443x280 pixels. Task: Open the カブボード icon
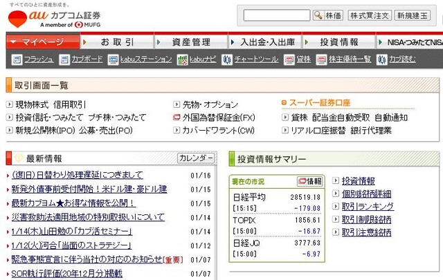pos(64,59)
